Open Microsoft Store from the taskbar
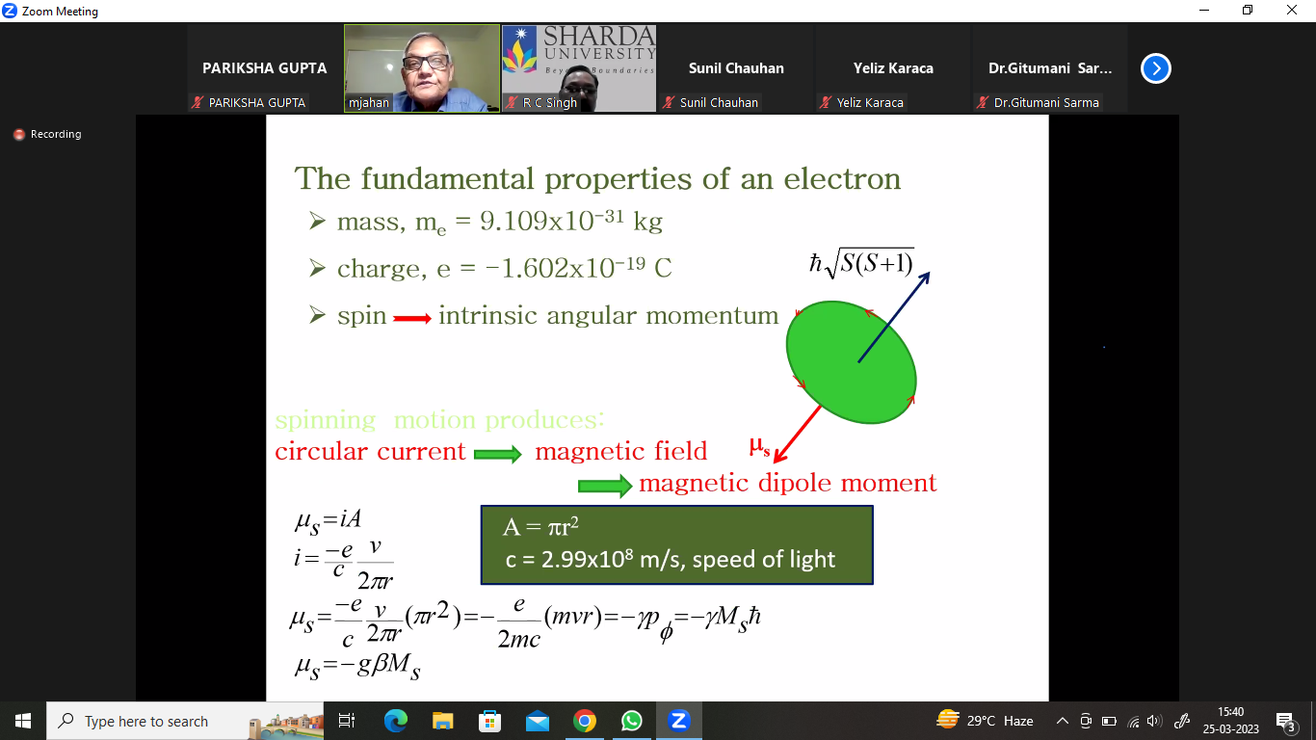 point(489,721)
